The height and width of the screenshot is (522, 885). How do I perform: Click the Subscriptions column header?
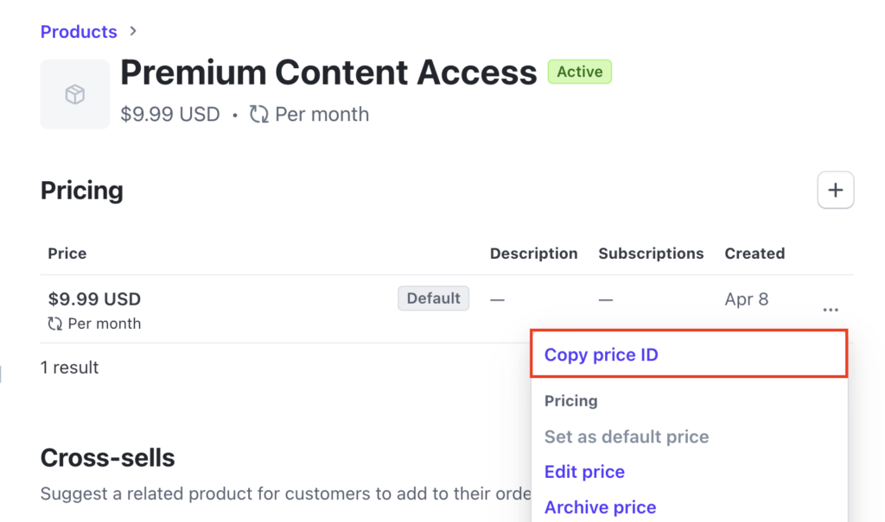[651, 253]
